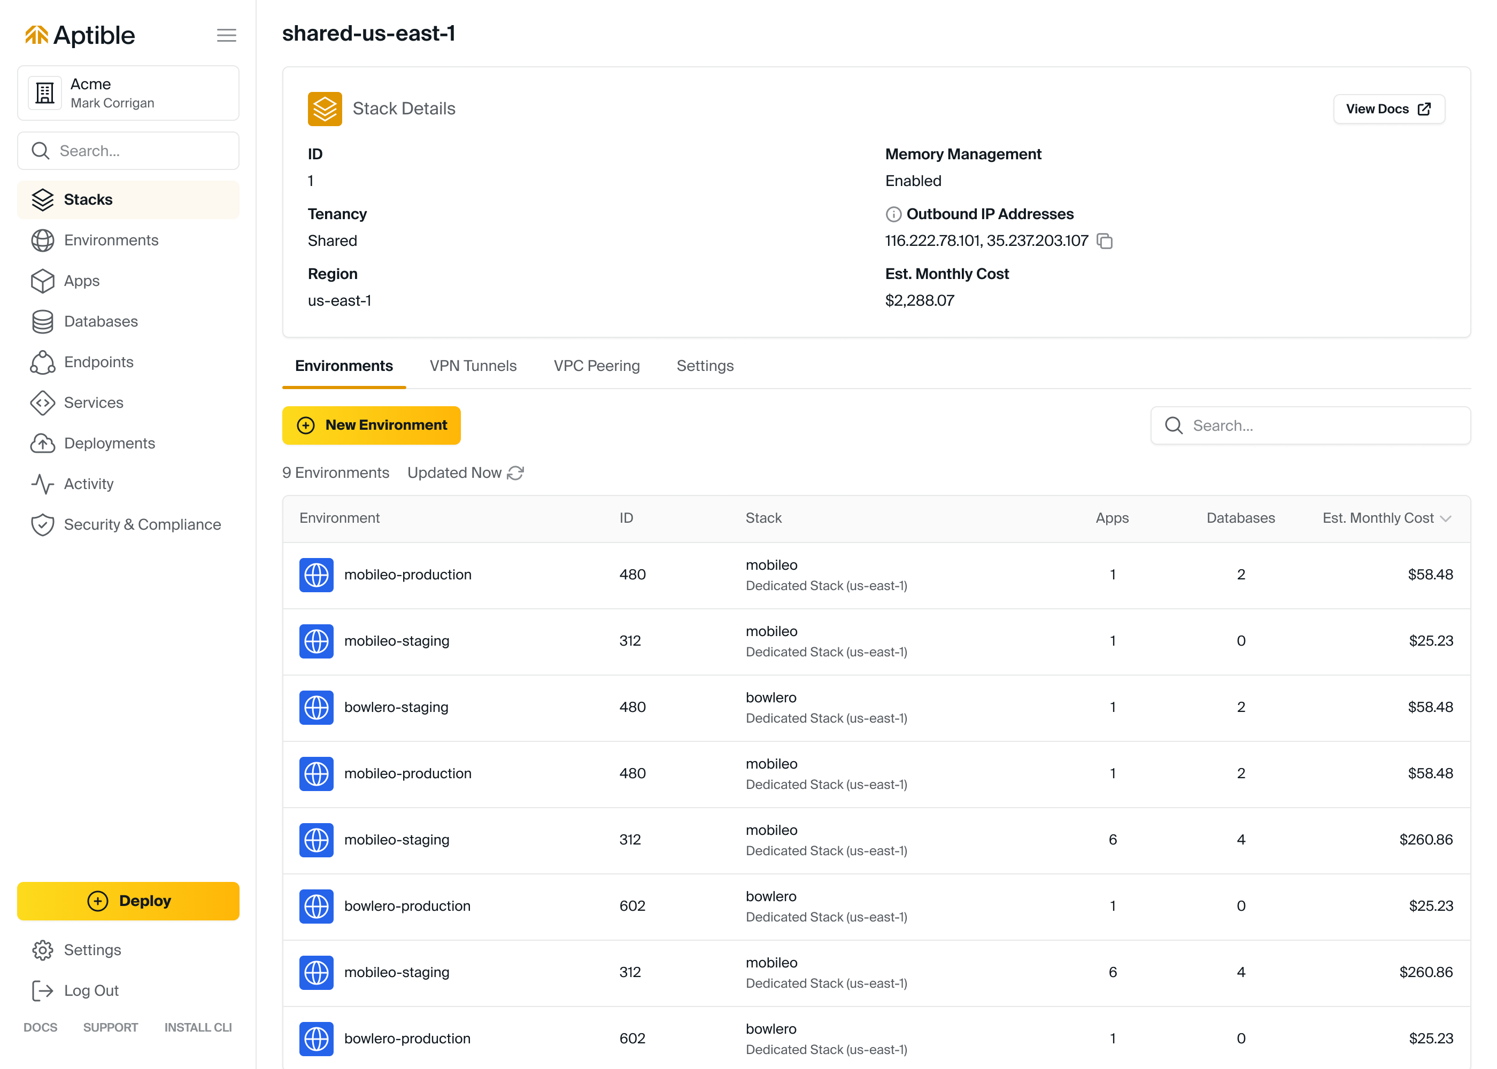Switch to the VPN Tunnels tab
The height and width of the screenshot is (1069, 1497).
(x=473, y=366)
